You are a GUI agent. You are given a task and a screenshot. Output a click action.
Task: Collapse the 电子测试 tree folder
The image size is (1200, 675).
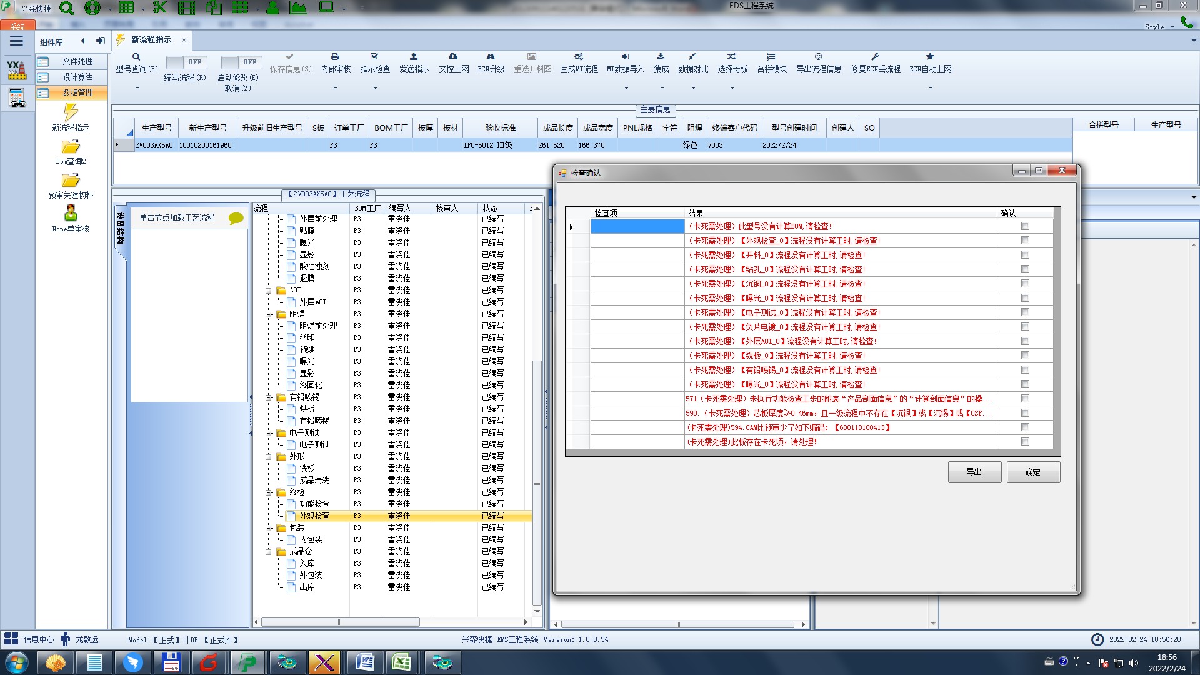tap(269, 433)
